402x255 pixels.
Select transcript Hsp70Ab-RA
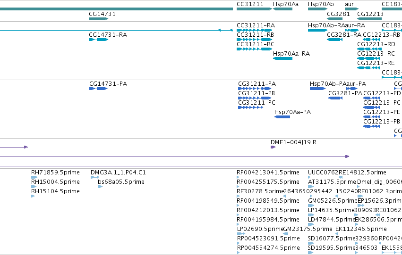(317, 30)
